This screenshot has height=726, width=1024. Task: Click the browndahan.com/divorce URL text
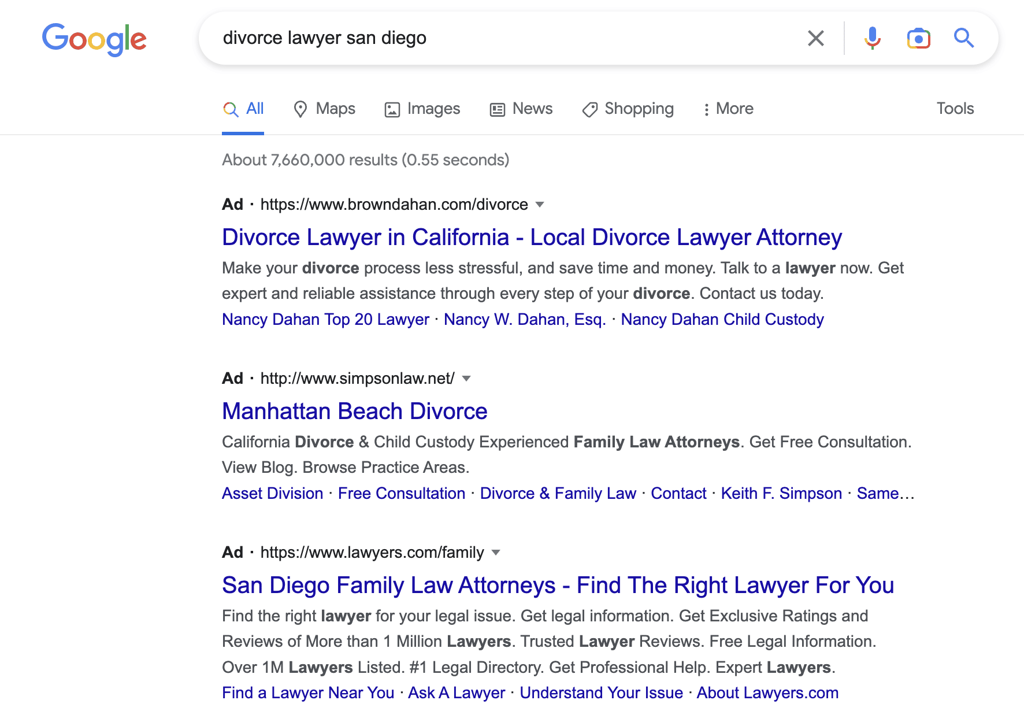tap(394, 205)
